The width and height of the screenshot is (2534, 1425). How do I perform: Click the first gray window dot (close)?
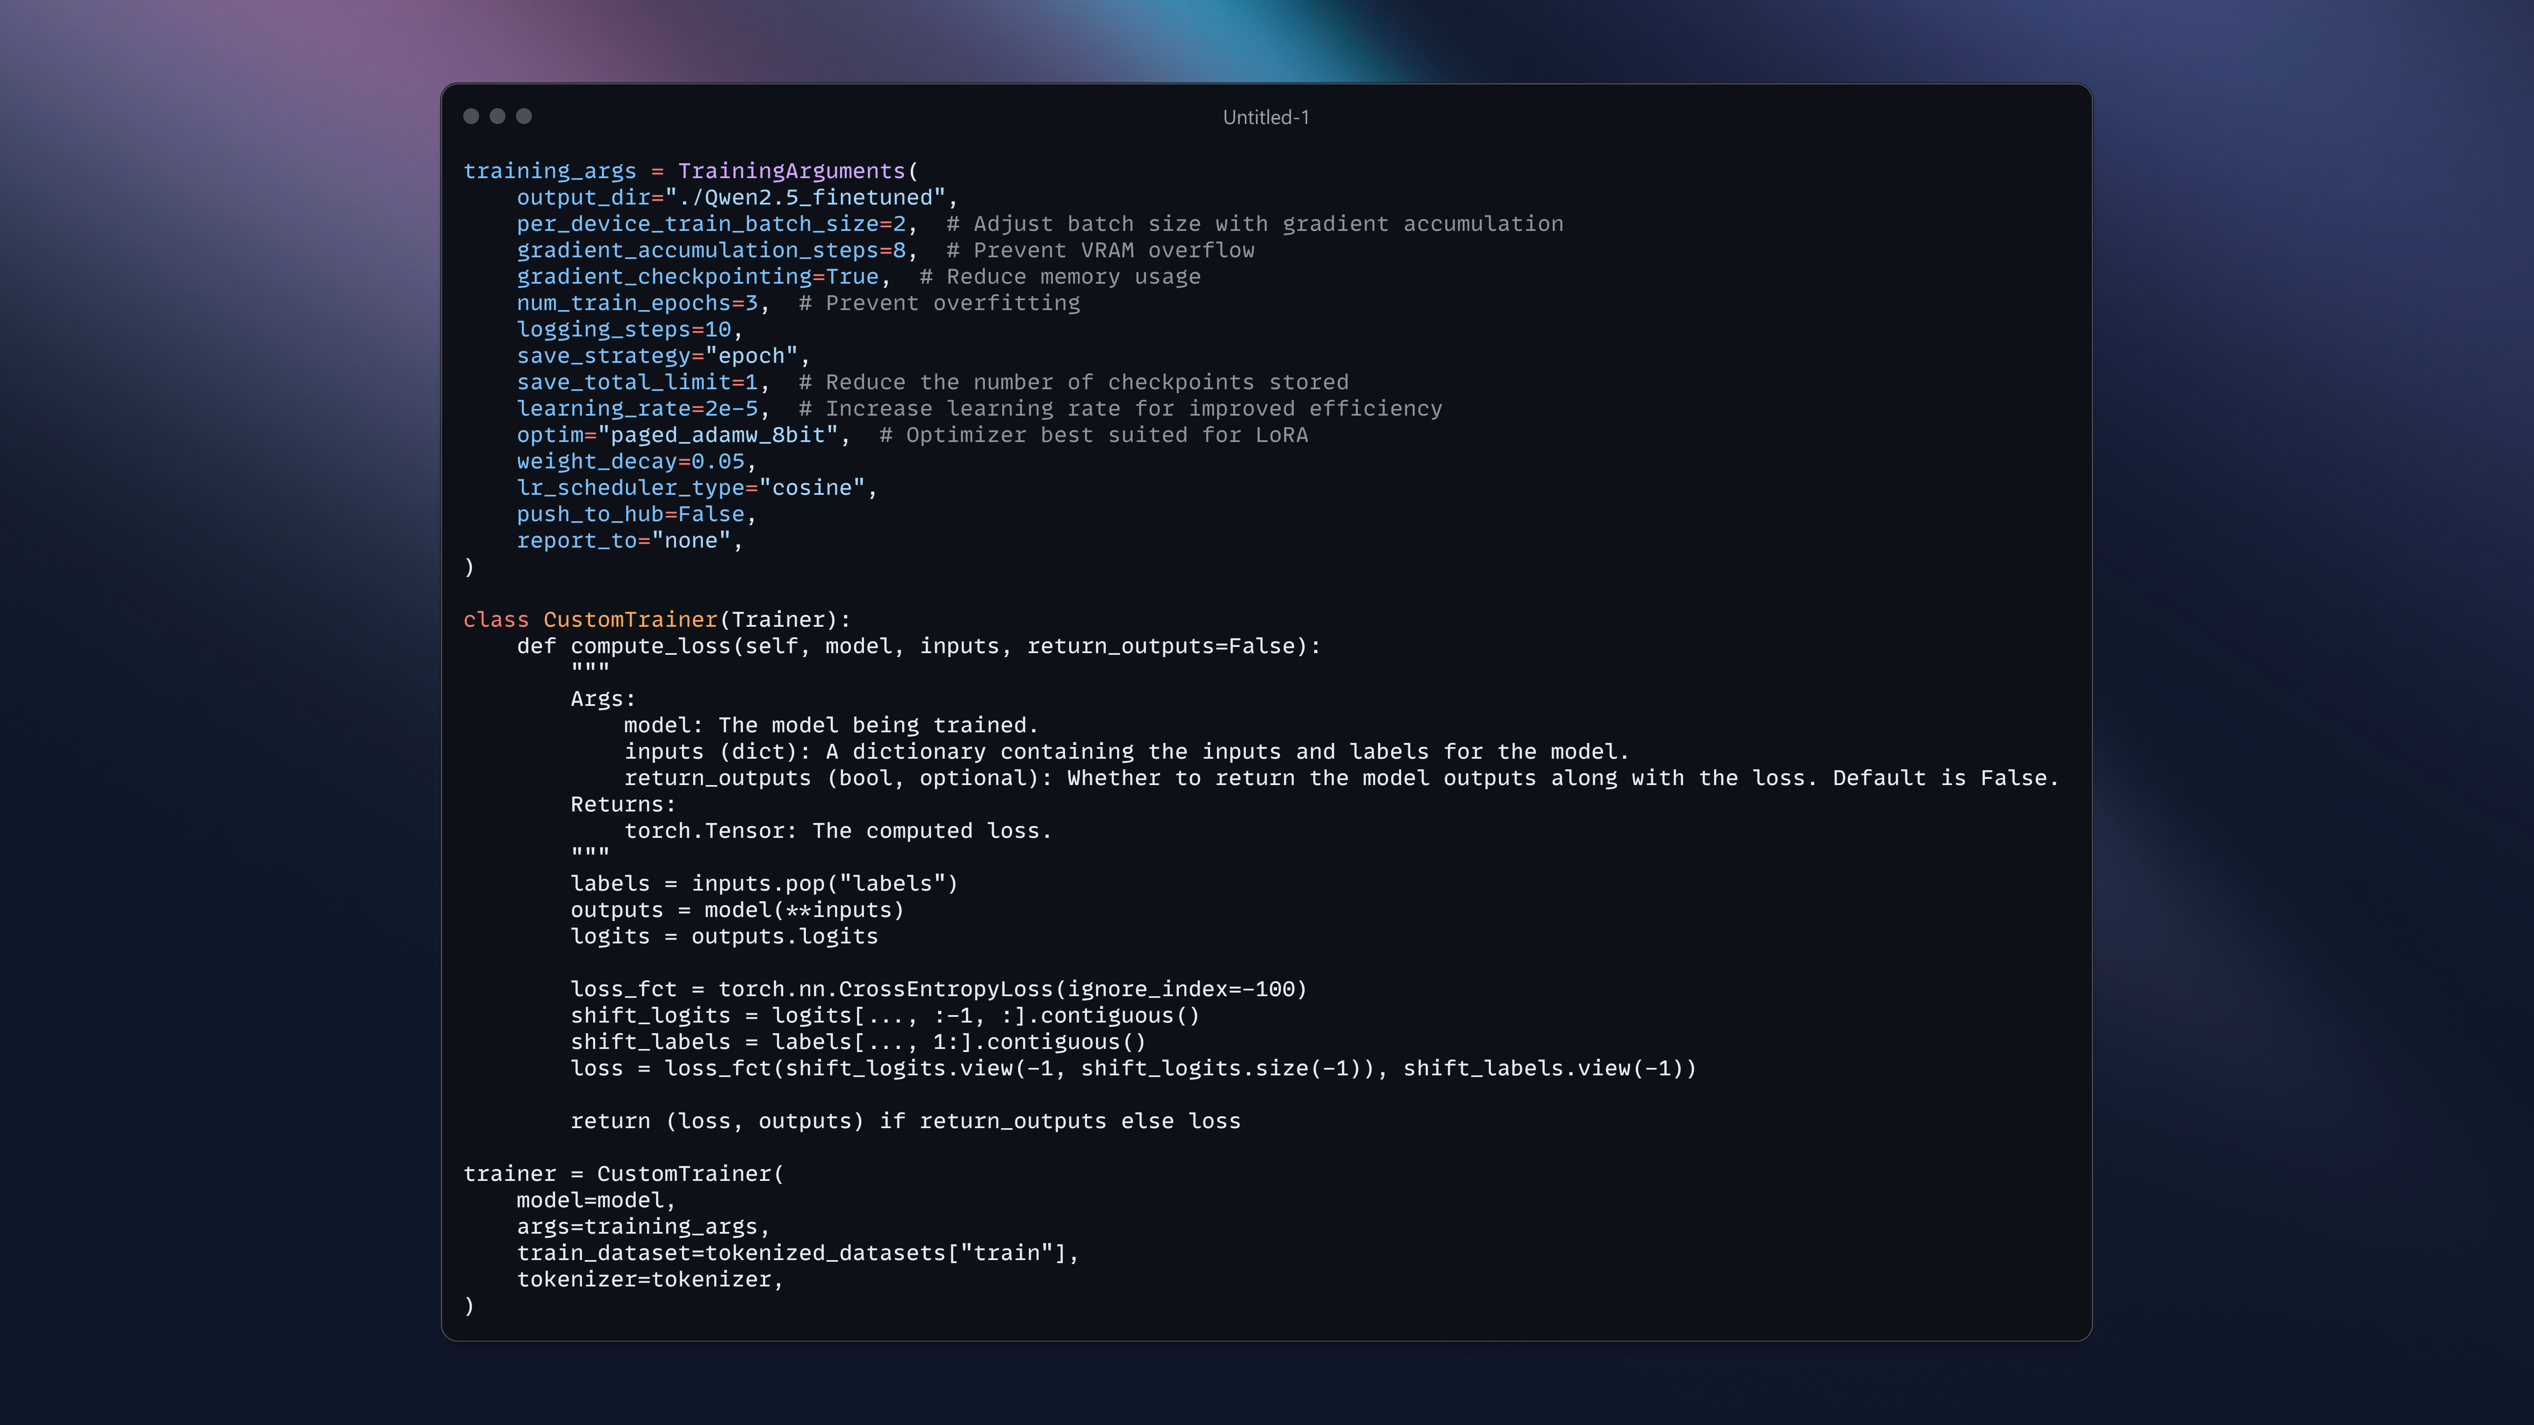pyautogui.click(x=471, y=116)
